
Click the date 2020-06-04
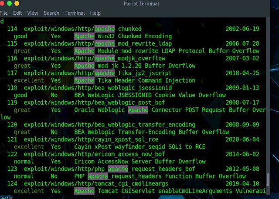242,139
